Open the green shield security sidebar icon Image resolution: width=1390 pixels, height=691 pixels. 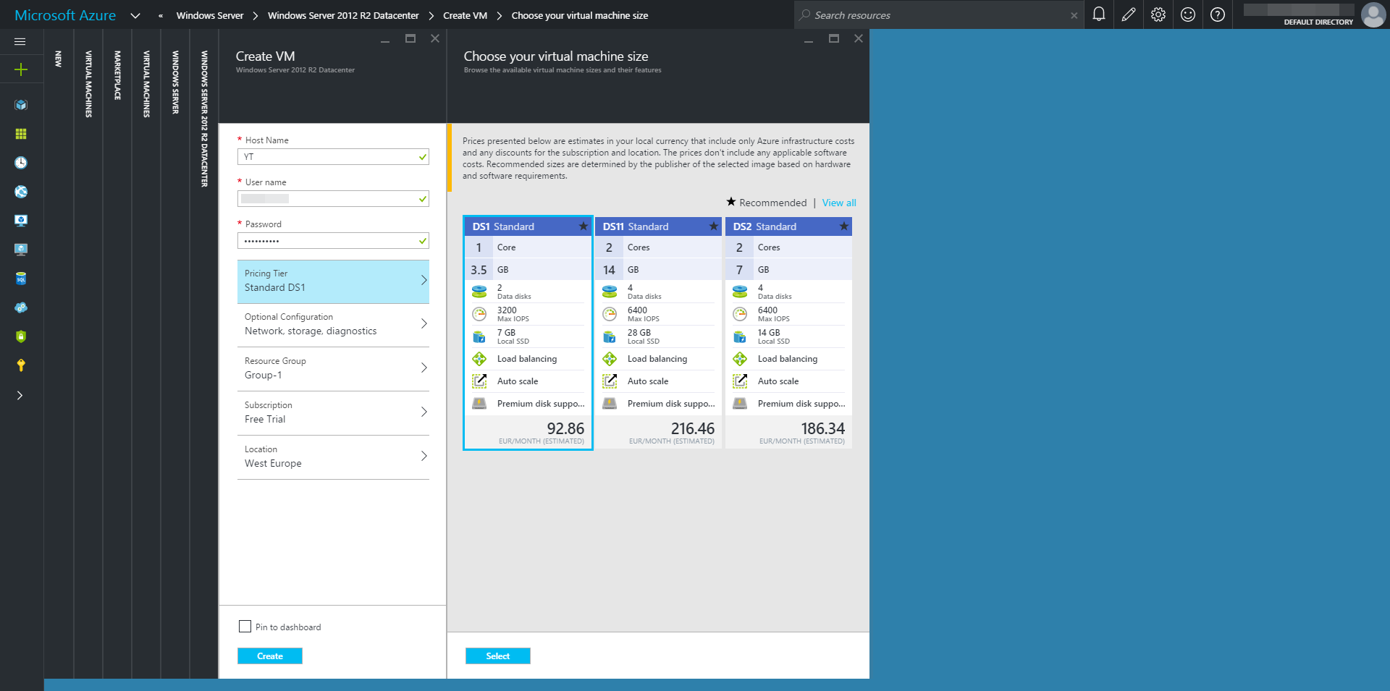tap(21, 336)
